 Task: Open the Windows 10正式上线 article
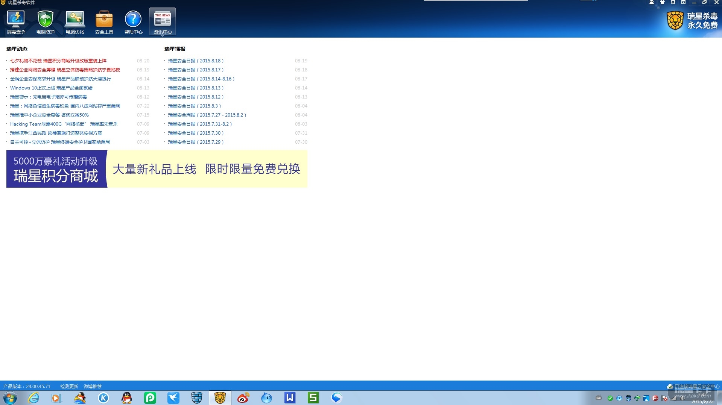point(51,88)
